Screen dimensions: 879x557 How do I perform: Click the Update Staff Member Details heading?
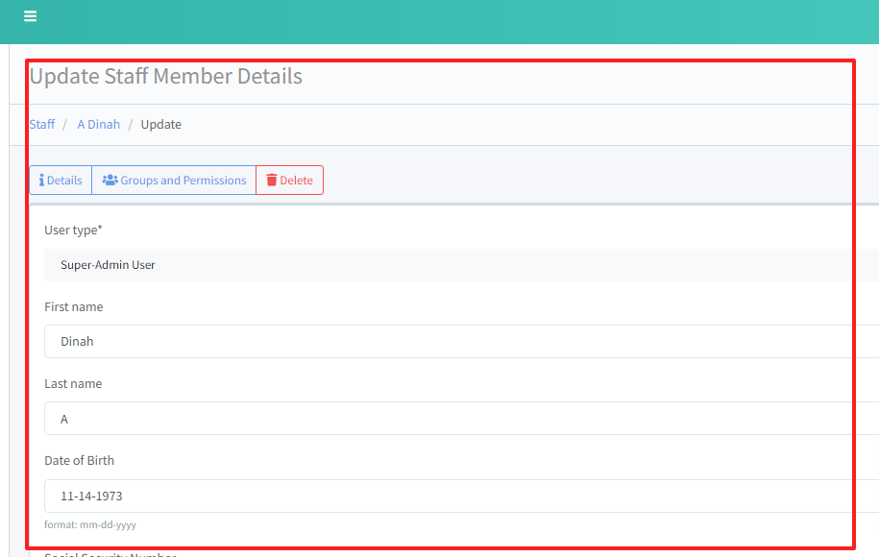(166, 76)
